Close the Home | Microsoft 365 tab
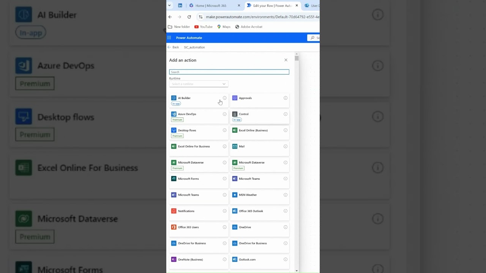The height and width of the screenshot is (273, 486). pyautogui.click(x=239, y=6)
